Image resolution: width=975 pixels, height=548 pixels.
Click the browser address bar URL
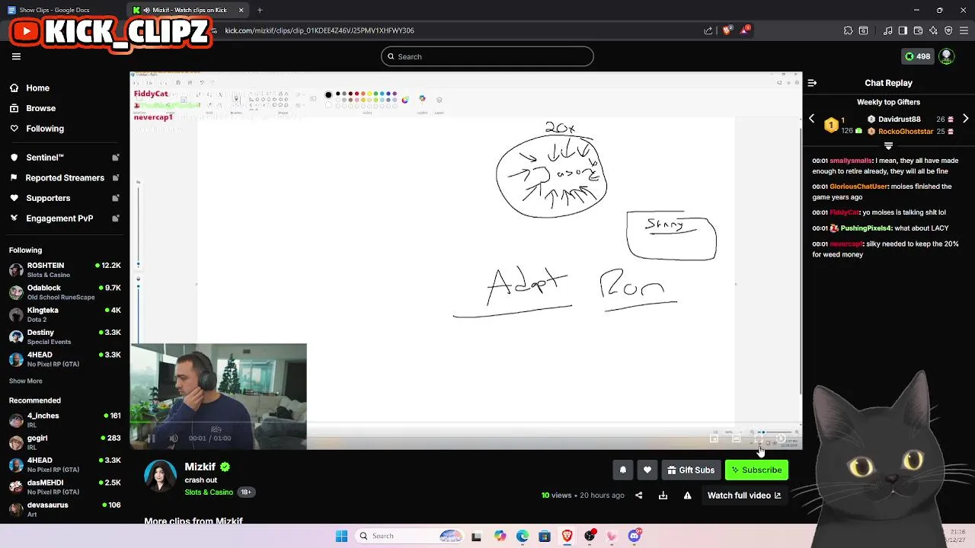pos(320,30)
